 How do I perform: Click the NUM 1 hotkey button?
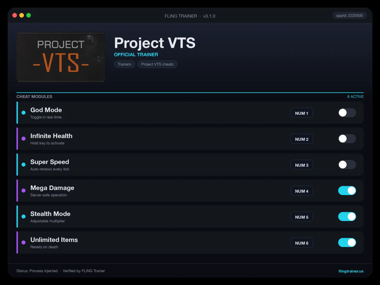(302, 113)
